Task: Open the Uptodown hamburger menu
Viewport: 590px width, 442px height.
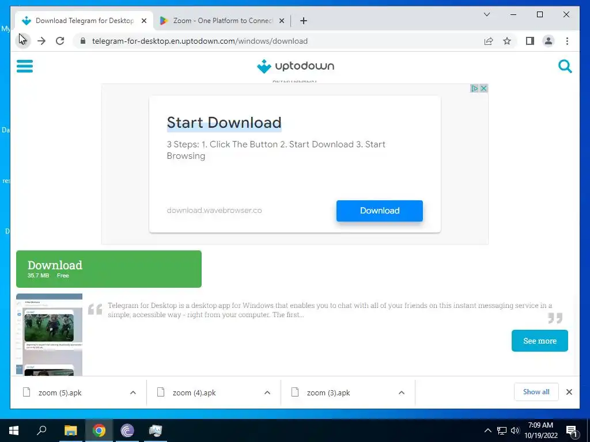Action: [25, 66]
